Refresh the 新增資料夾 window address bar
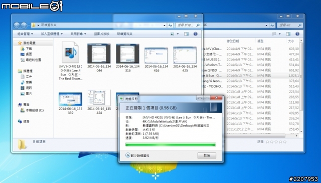This screenshot has width=321, height=183. tap(170, 25)
